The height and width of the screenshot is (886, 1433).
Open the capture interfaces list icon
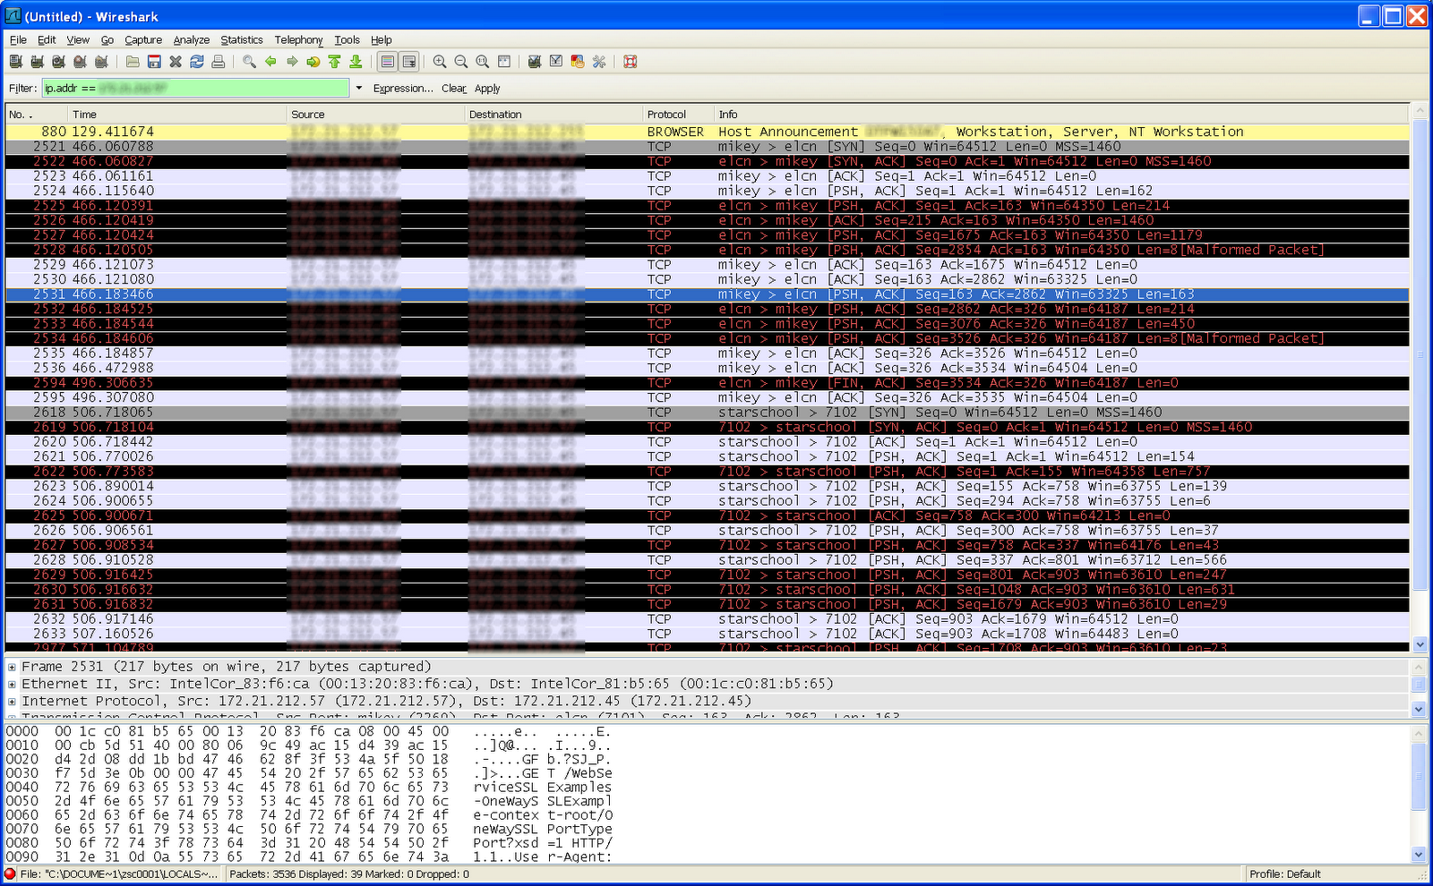click(15, 62)
